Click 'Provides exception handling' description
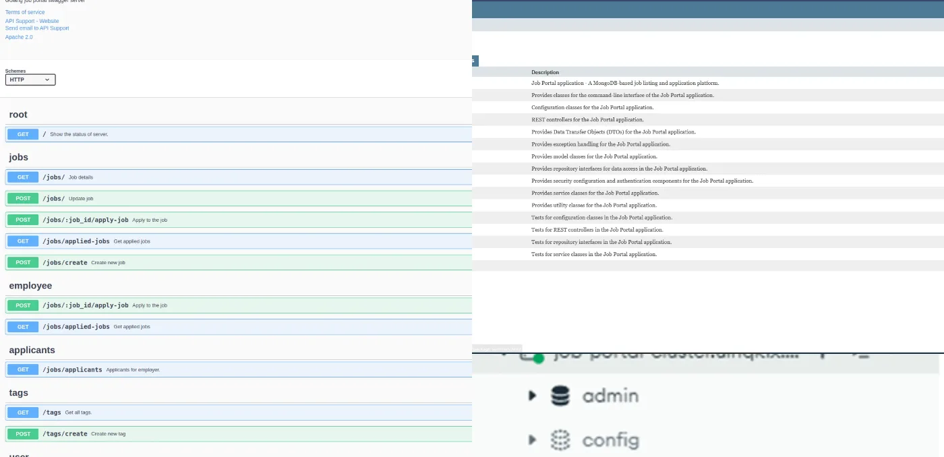 [x=601, y=144]
